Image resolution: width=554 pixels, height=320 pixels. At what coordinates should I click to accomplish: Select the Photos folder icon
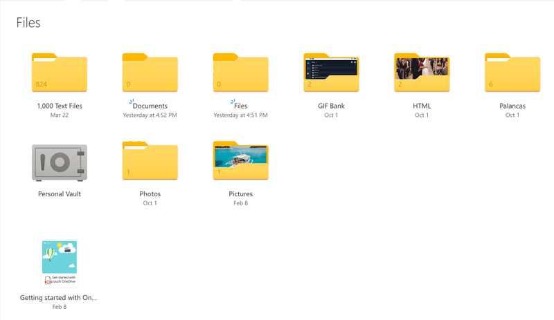point(150,160)
